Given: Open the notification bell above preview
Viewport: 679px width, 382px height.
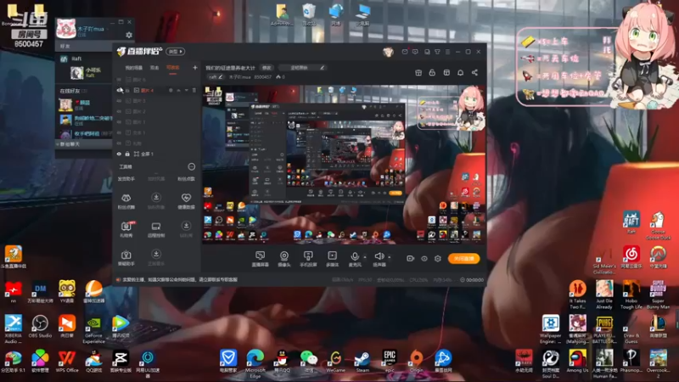Looking at the screenshot, I should (460, 73).
